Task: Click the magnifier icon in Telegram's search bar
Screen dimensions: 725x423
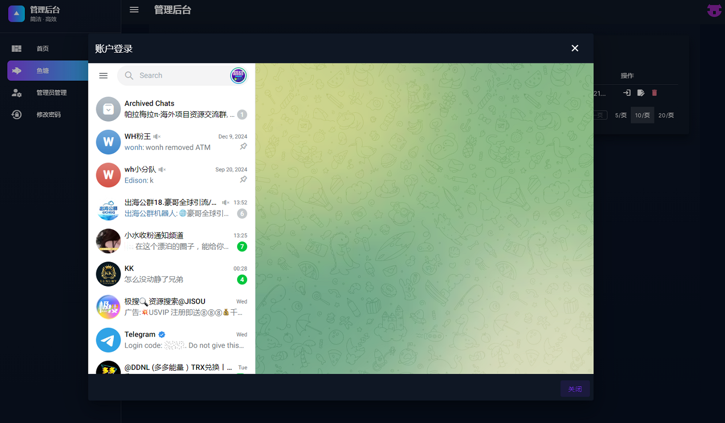Action: 128,75
